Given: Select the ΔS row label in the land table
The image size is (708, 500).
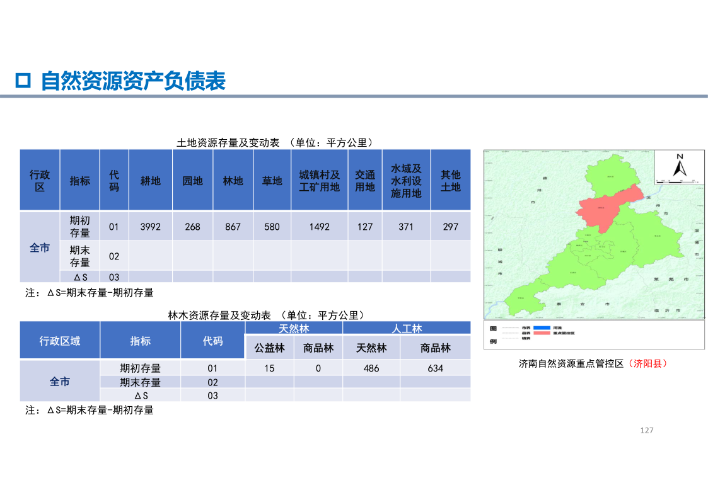Looking at the screenshot, I should click(80, 277).
